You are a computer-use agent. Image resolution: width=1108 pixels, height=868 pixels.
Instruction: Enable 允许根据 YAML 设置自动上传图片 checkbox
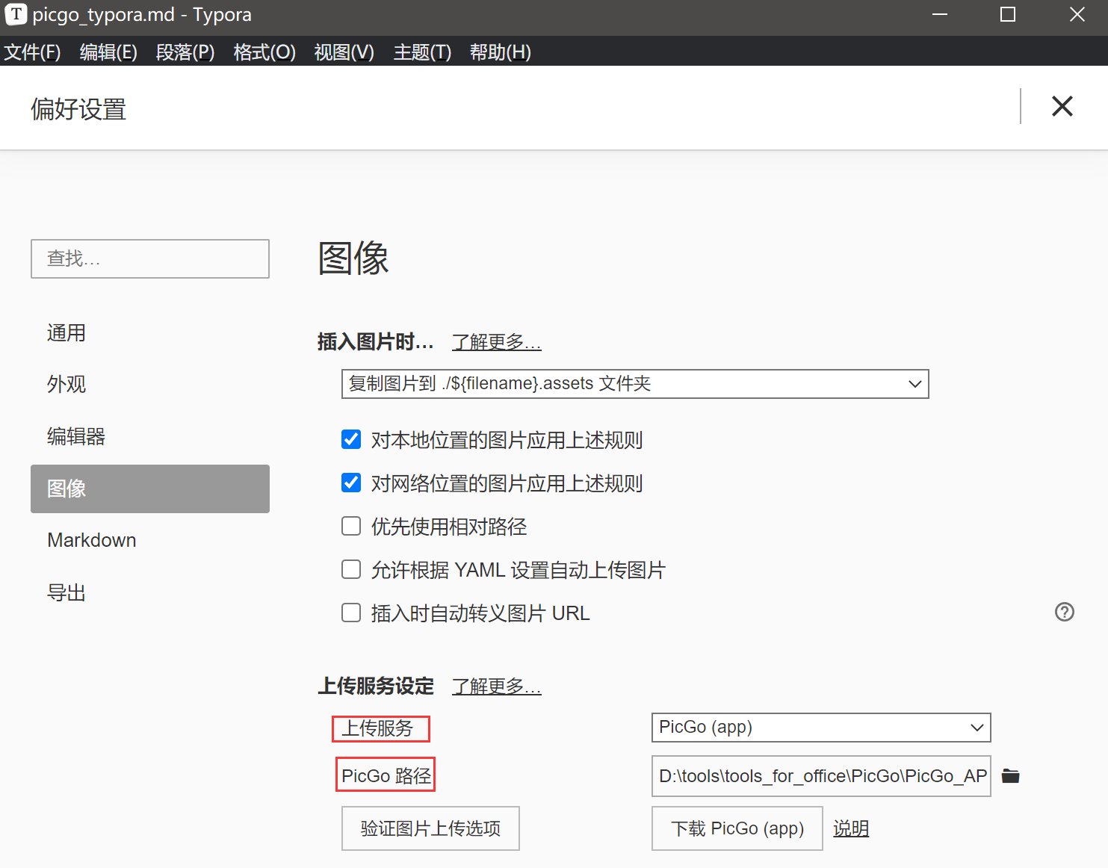[351, 569]
